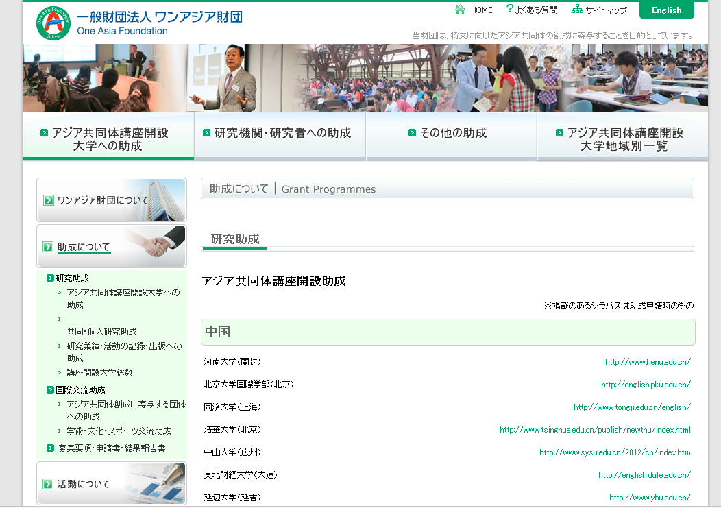Visit the Tsinghua University website link
This screenshot has height=508, width=721.
pos(595,430)
